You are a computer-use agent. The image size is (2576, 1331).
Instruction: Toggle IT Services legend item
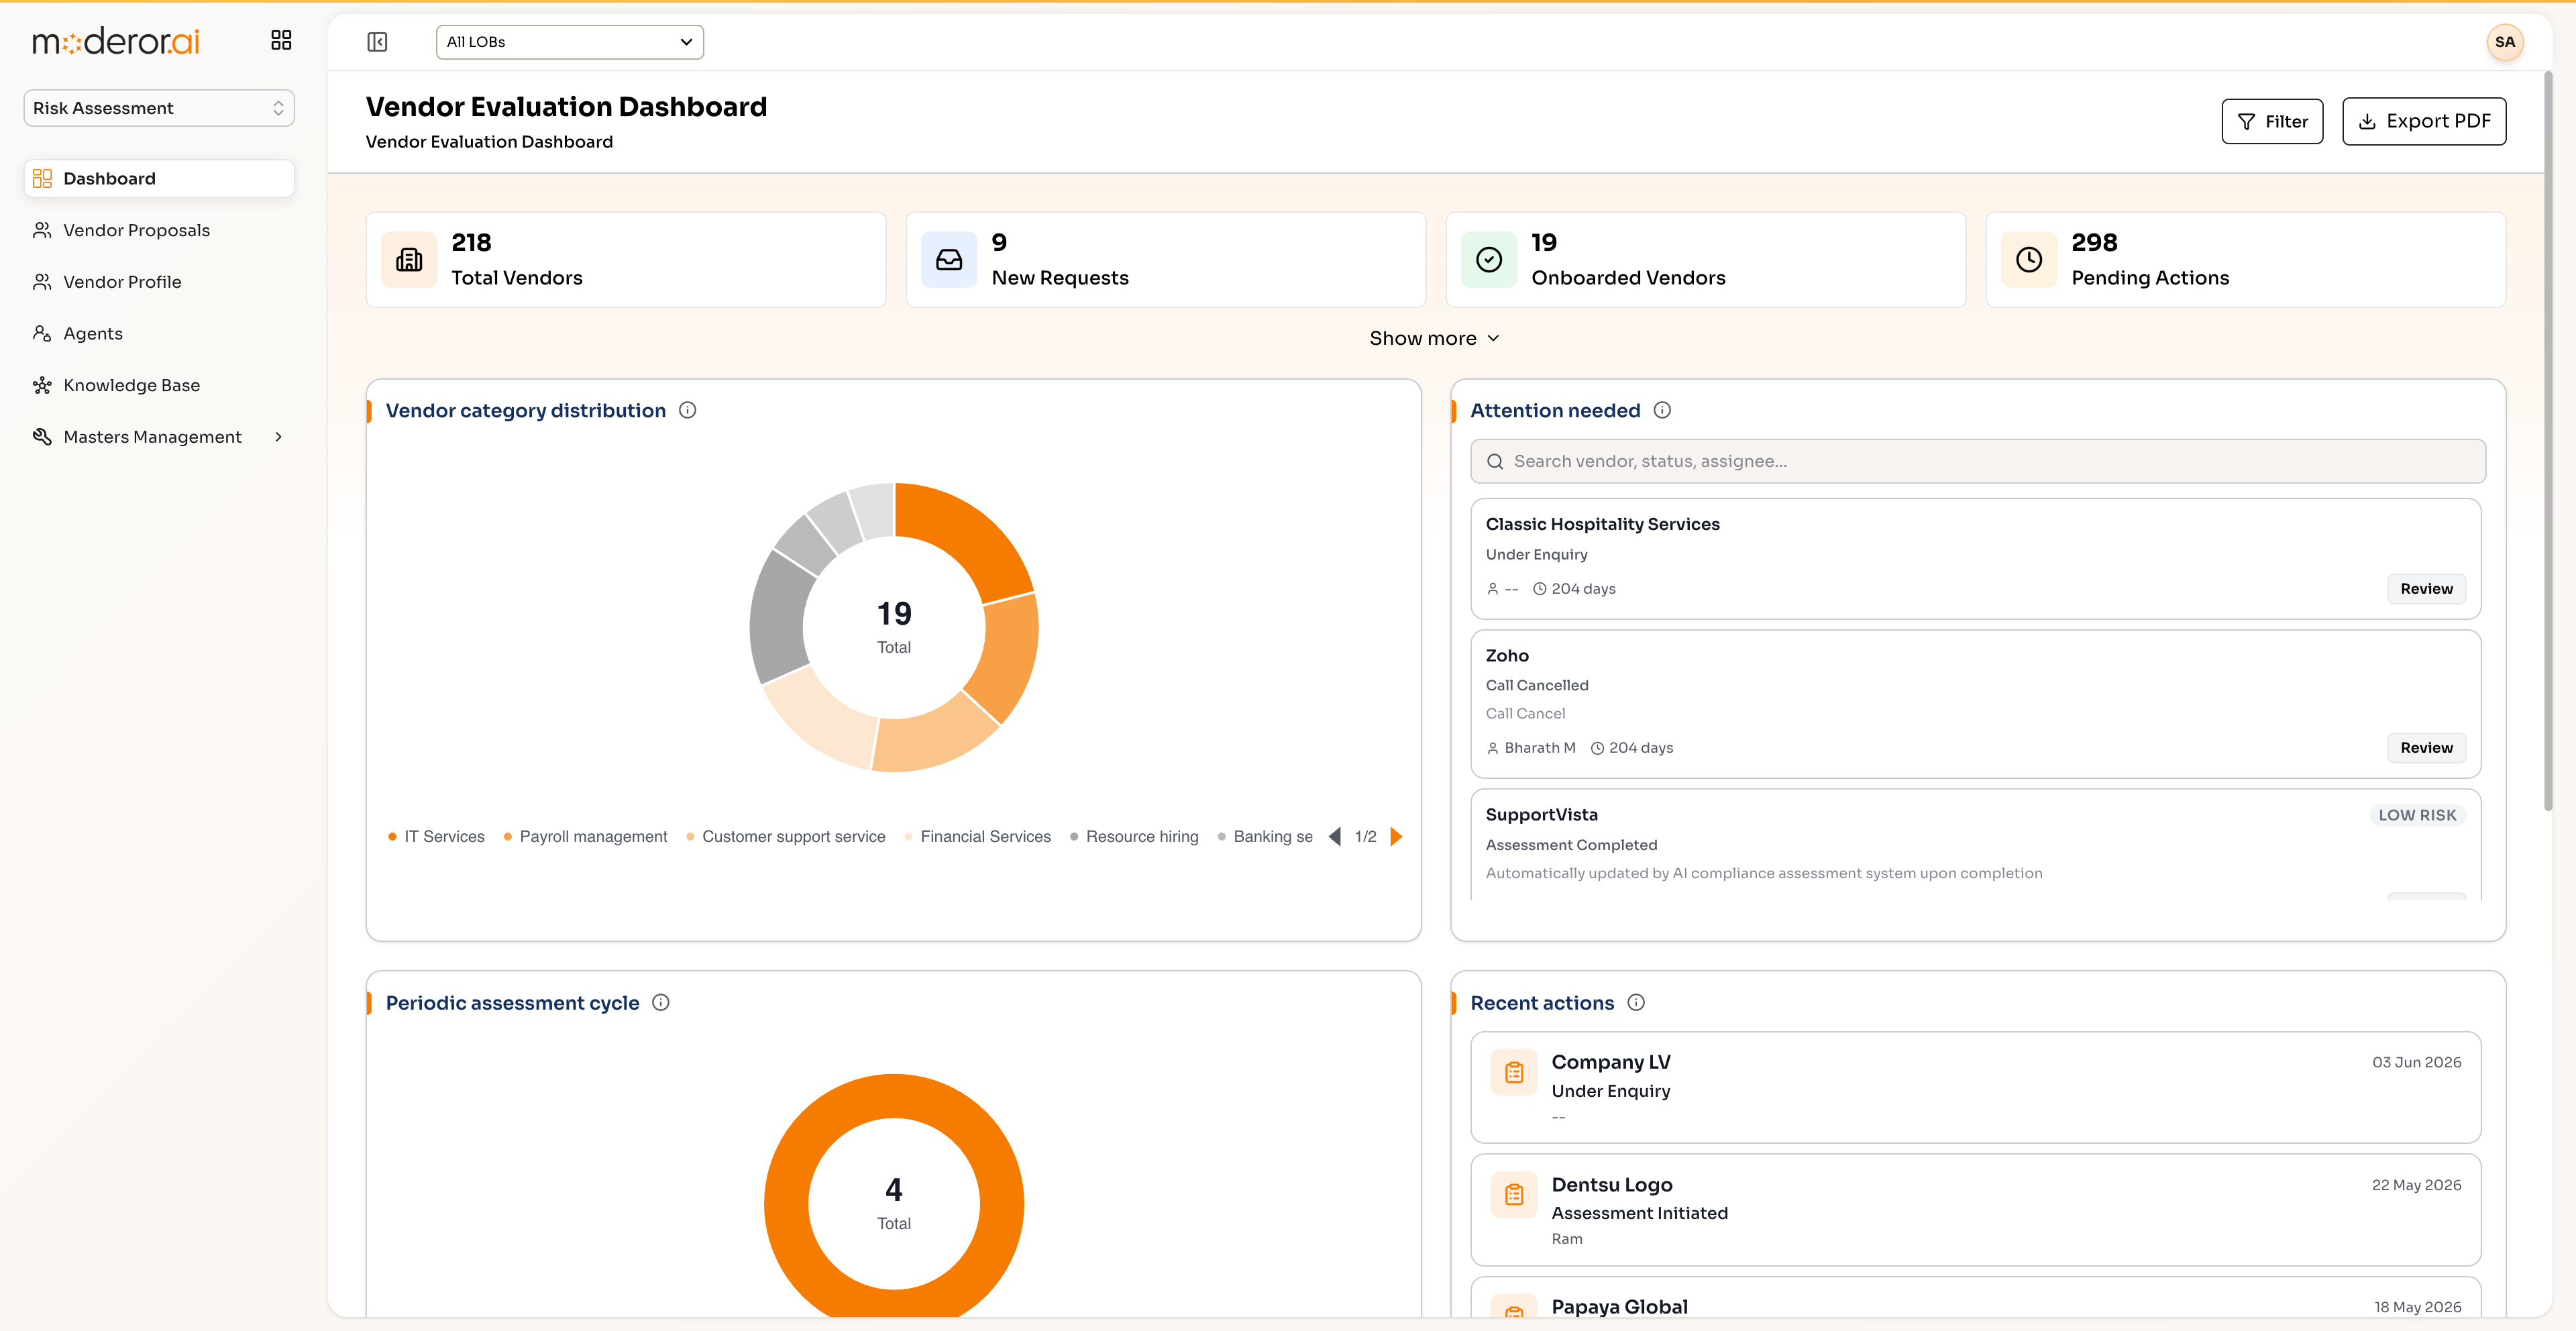click(436, 836)
